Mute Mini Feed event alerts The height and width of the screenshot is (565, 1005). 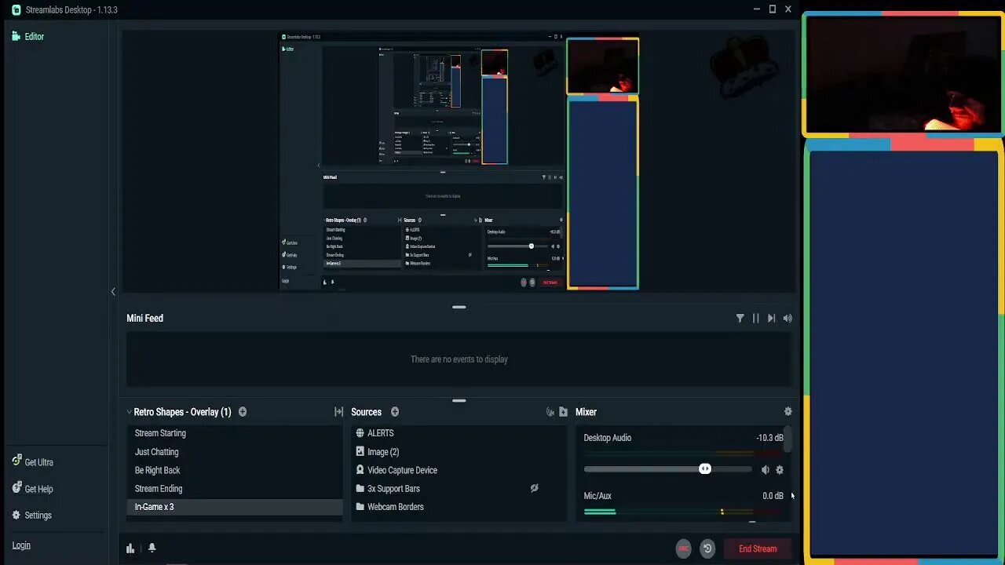[788, 318]
